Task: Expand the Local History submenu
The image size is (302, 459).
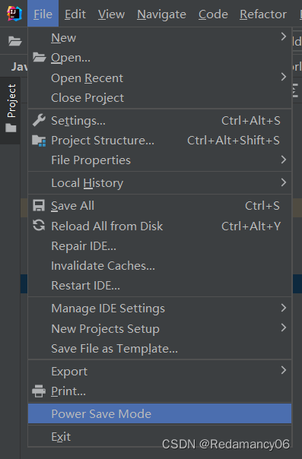Action: coord(160,183)
